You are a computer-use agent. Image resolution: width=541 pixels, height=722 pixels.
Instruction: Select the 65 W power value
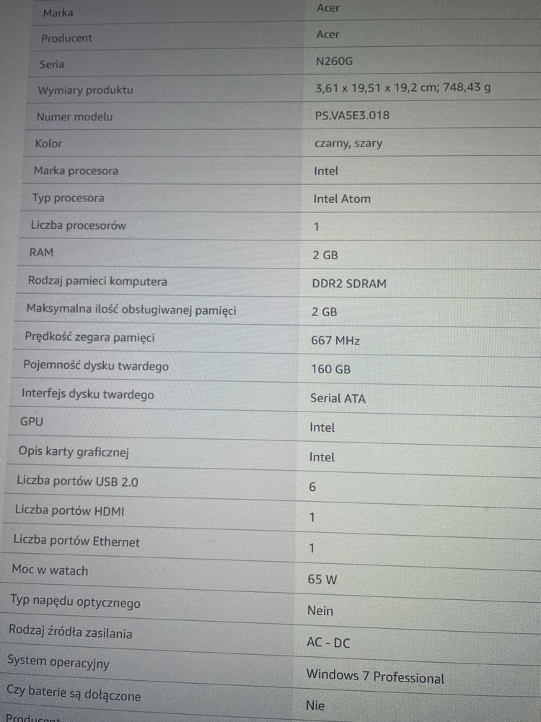click(322, 579)
